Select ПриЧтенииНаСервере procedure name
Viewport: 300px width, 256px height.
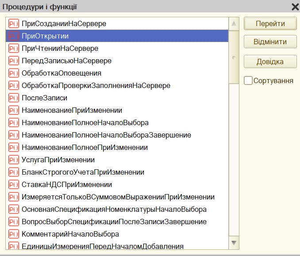pos(60,48)
